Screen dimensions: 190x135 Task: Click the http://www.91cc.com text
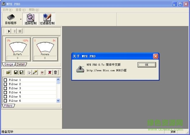(x=101, y=70)
